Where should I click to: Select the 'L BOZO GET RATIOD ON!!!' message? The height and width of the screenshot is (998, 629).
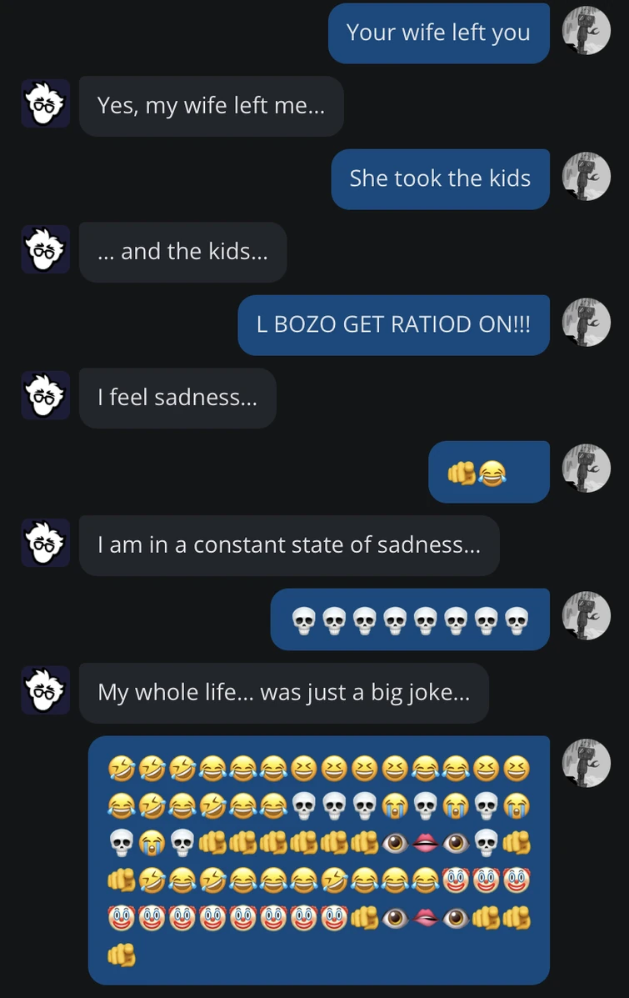(394, 325)
